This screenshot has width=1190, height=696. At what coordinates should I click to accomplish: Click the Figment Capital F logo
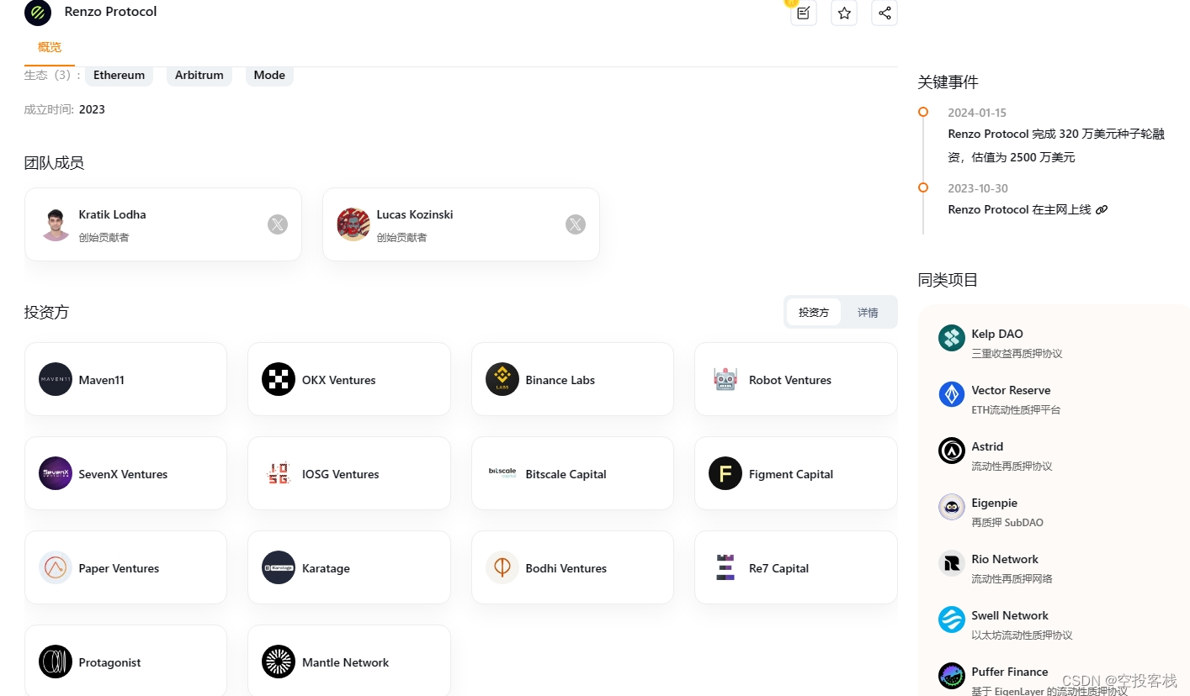[x=725, y=473]
